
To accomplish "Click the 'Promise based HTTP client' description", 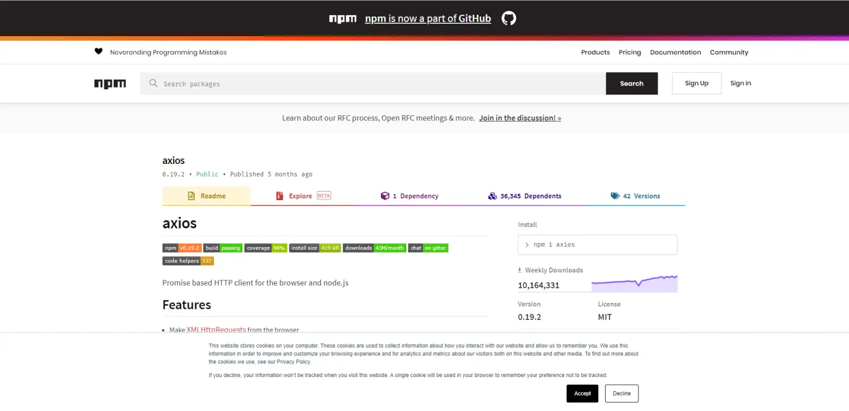I will click(255, 283).
